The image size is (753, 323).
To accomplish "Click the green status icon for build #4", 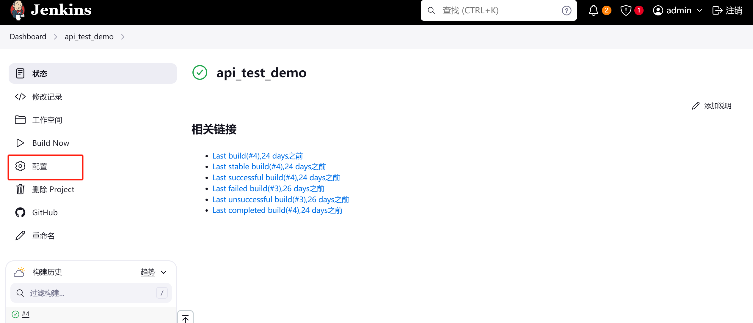I will pyautogui.click(x=15, y=314).
